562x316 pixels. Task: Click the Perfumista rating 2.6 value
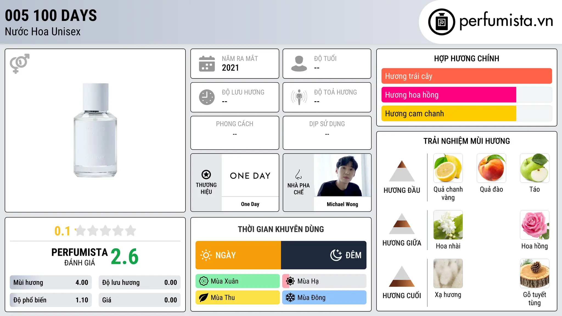[x=125, y=256]
